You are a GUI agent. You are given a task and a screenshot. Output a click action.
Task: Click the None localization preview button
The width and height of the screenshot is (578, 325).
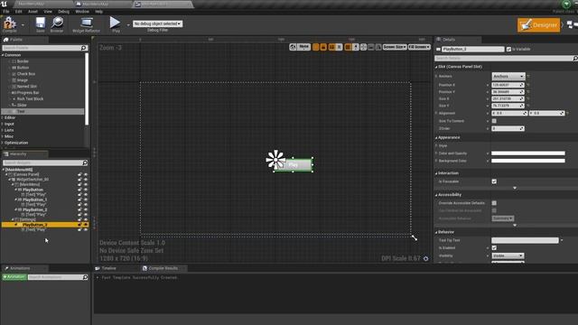point(303,47)
